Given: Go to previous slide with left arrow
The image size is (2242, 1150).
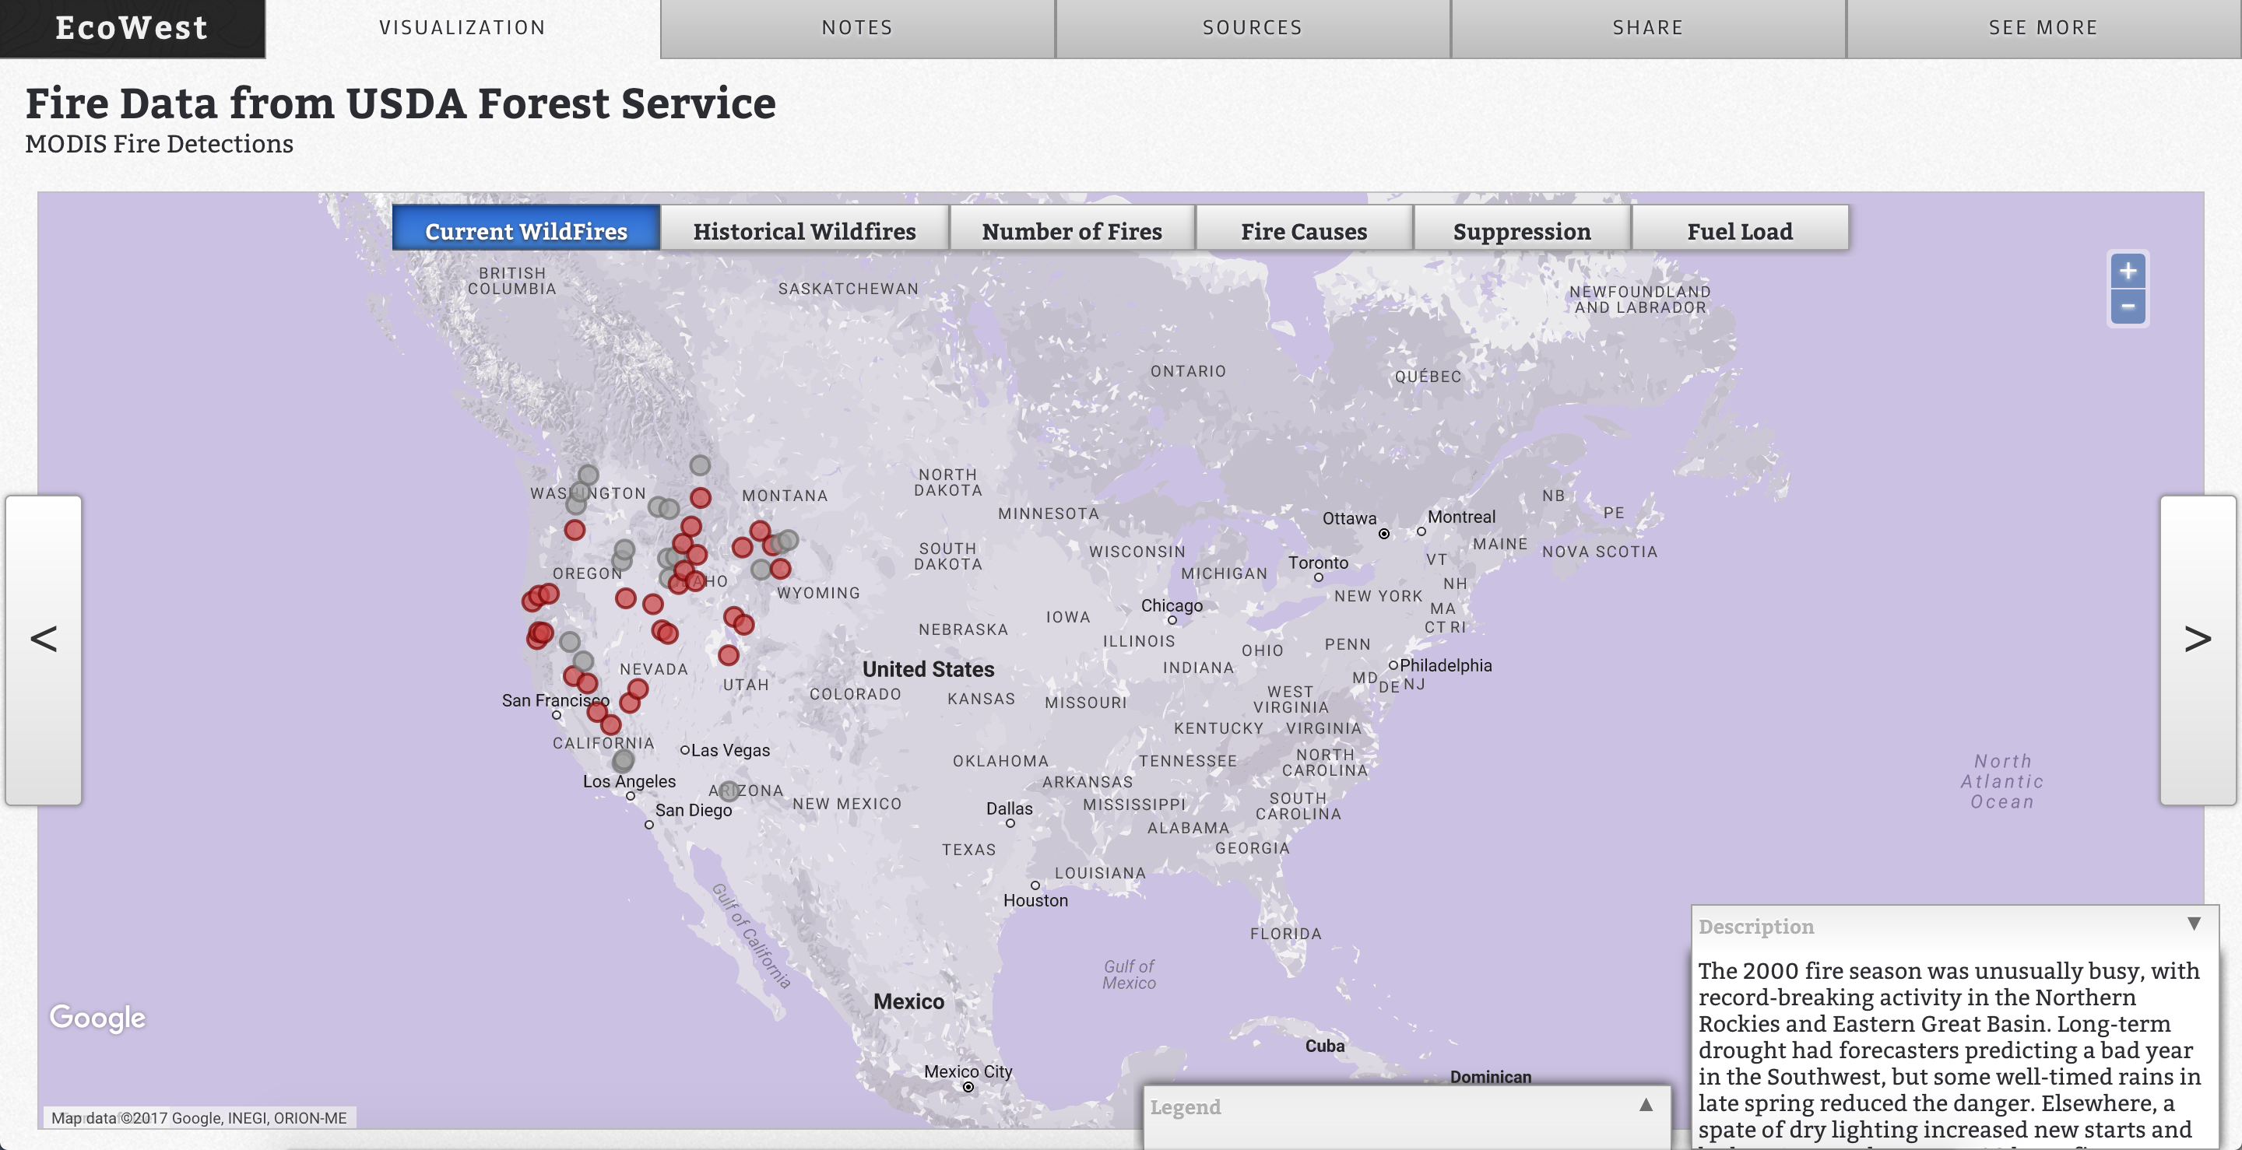Looking at the screenshot, I should pos(44,640).
